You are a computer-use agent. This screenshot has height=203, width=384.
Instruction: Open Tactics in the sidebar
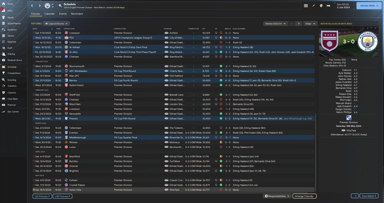pos(11,36)
